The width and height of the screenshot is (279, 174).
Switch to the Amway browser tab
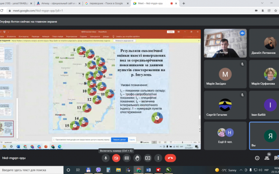58,3
